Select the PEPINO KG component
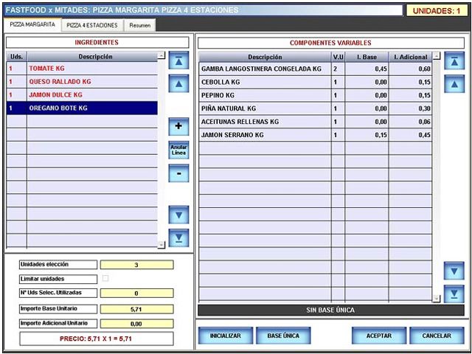 point(315,95)
